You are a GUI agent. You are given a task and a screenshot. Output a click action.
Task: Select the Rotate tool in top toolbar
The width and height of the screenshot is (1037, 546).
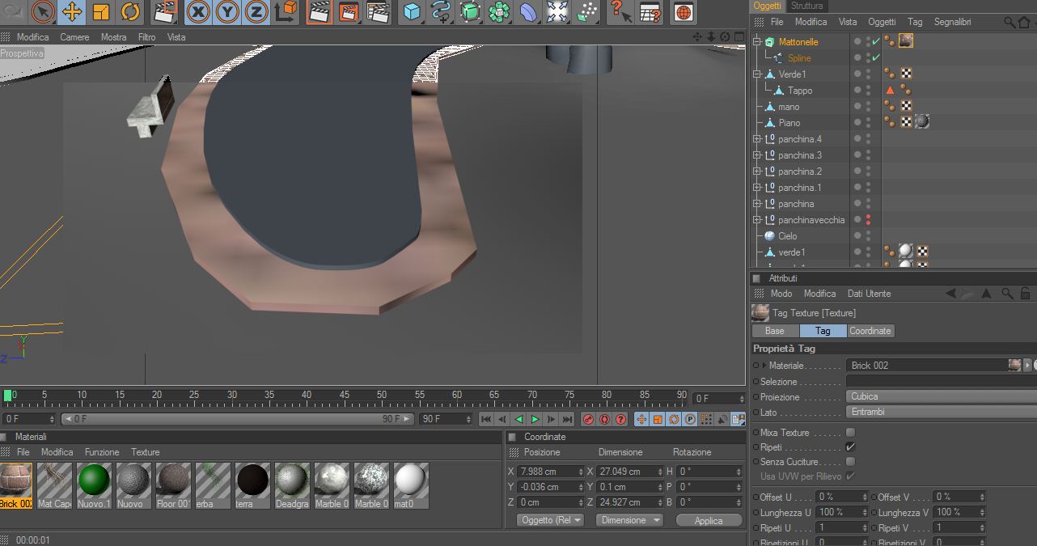130,12
